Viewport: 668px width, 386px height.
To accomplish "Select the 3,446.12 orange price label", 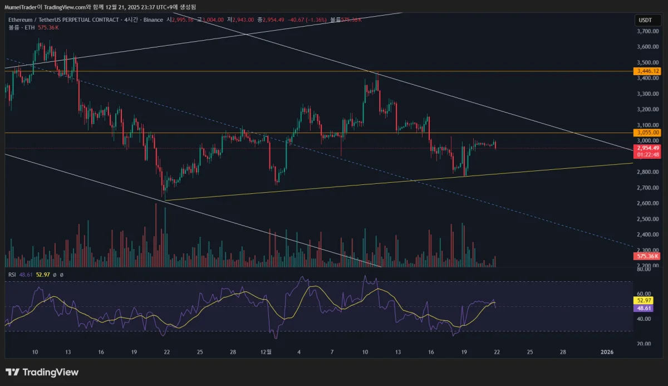I will click(x=647, y=71).
